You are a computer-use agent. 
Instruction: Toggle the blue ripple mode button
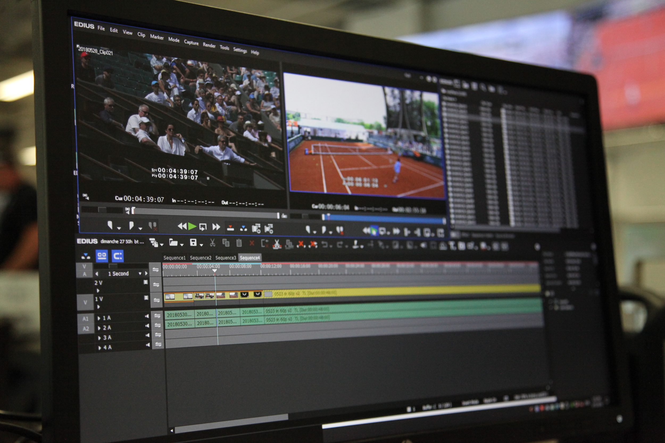click(117, 256)
